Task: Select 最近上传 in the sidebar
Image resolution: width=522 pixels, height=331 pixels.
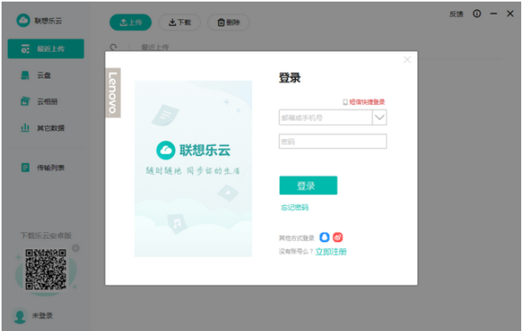Action: tap(46, 49)
